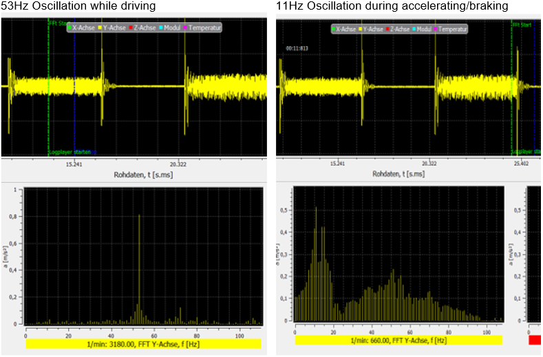Click the 'Logplayer starten' label in 53Hz chart

tap(70, 152)
